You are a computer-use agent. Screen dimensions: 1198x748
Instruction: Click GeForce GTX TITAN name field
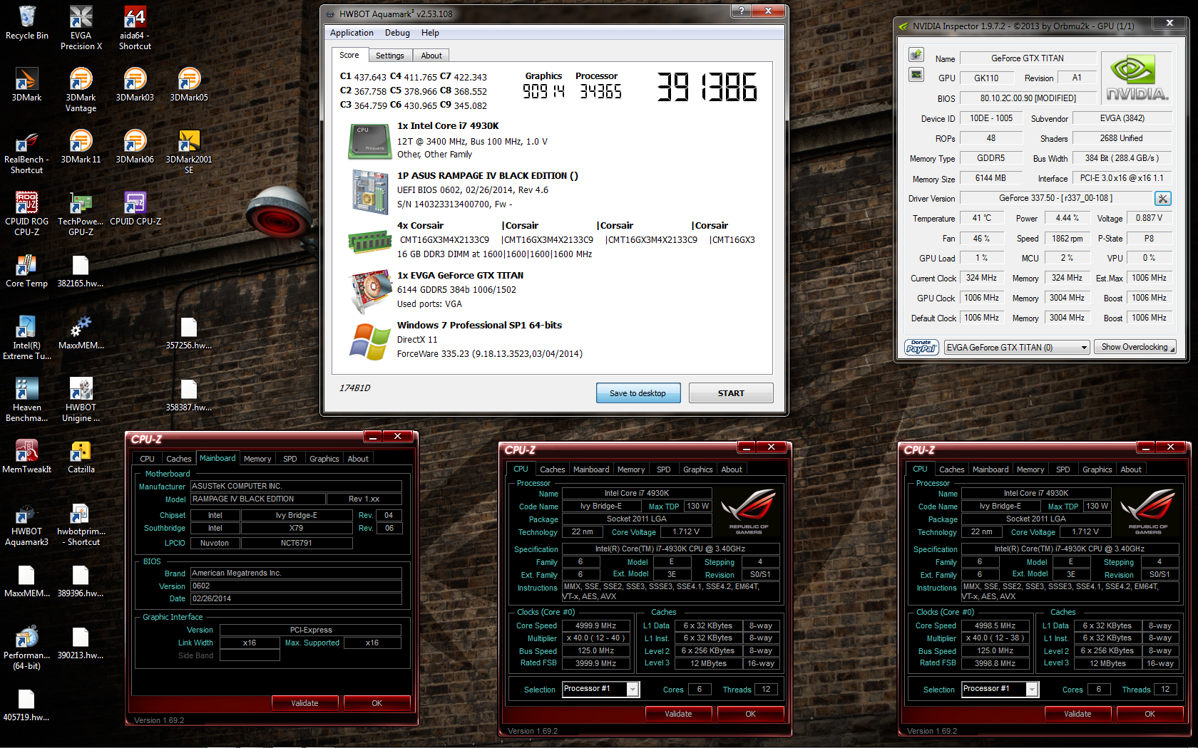coord(1028,58)
